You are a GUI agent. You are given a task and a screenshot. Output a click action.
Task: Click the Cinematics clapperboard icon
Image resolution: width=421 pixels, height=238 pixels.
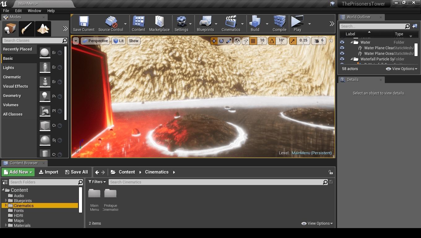click(x=231, y=24)
